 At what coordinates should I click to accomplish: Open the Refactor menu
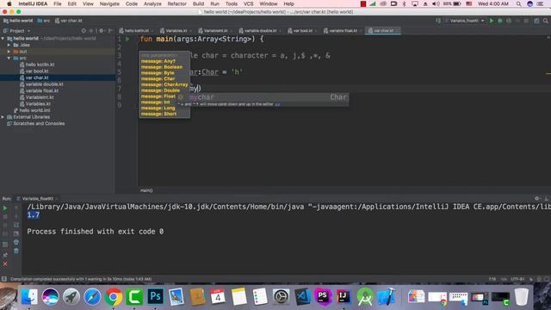(x=176, y=3)
